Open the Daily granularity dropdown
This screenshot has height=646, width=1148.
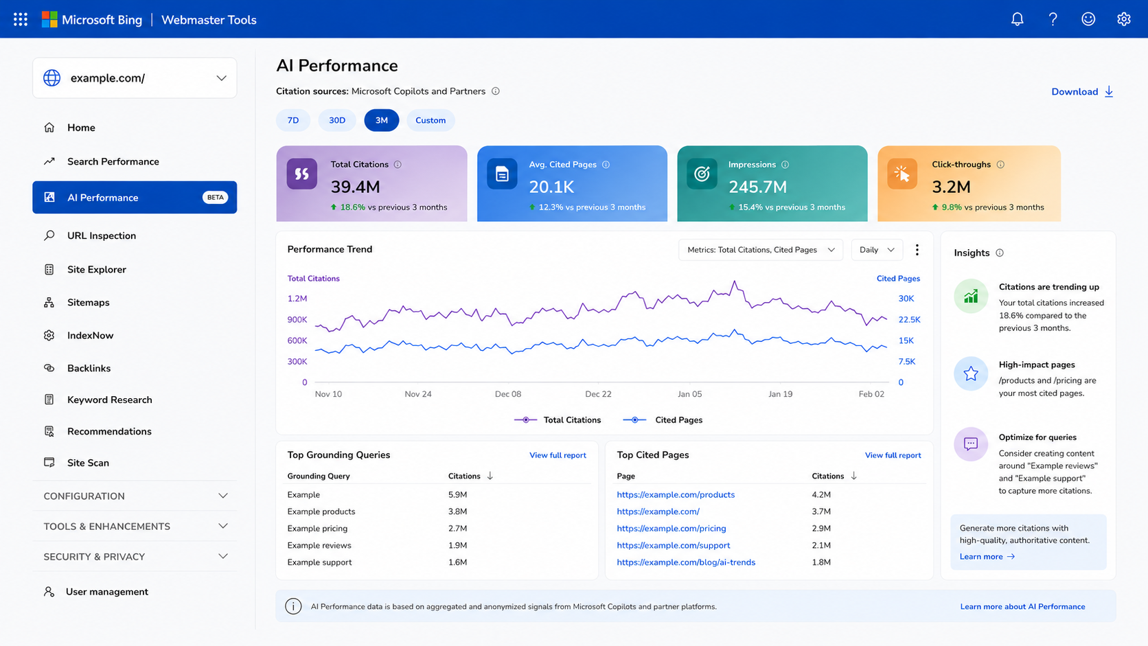pyautogui.click(x=877, y=250)
